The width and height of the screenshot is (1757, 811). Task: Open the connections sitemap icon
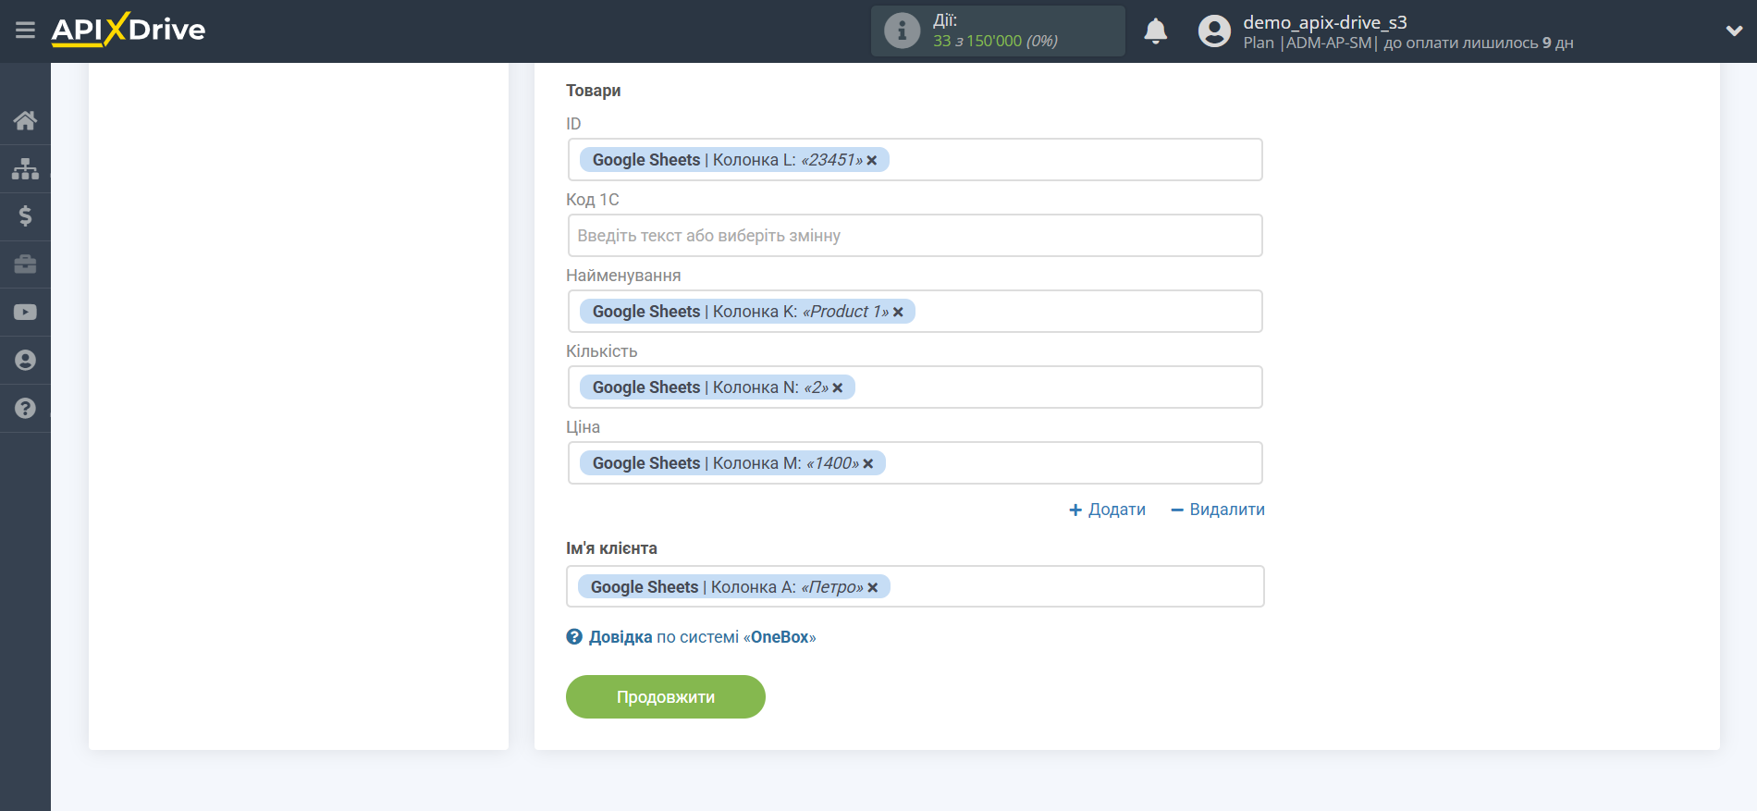point(25,168)
